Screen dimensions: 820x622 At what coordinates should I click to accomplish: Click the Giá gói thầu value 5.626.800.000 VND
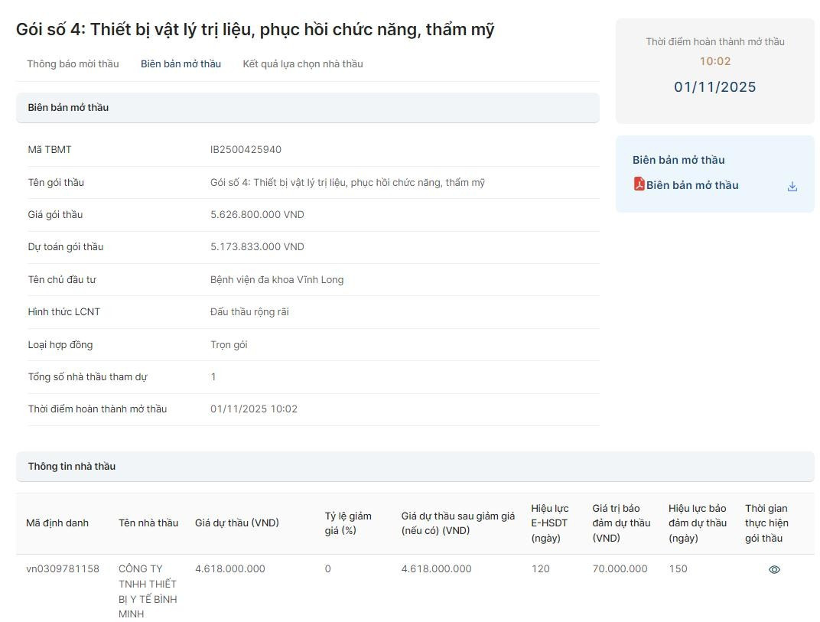(257, 215)
